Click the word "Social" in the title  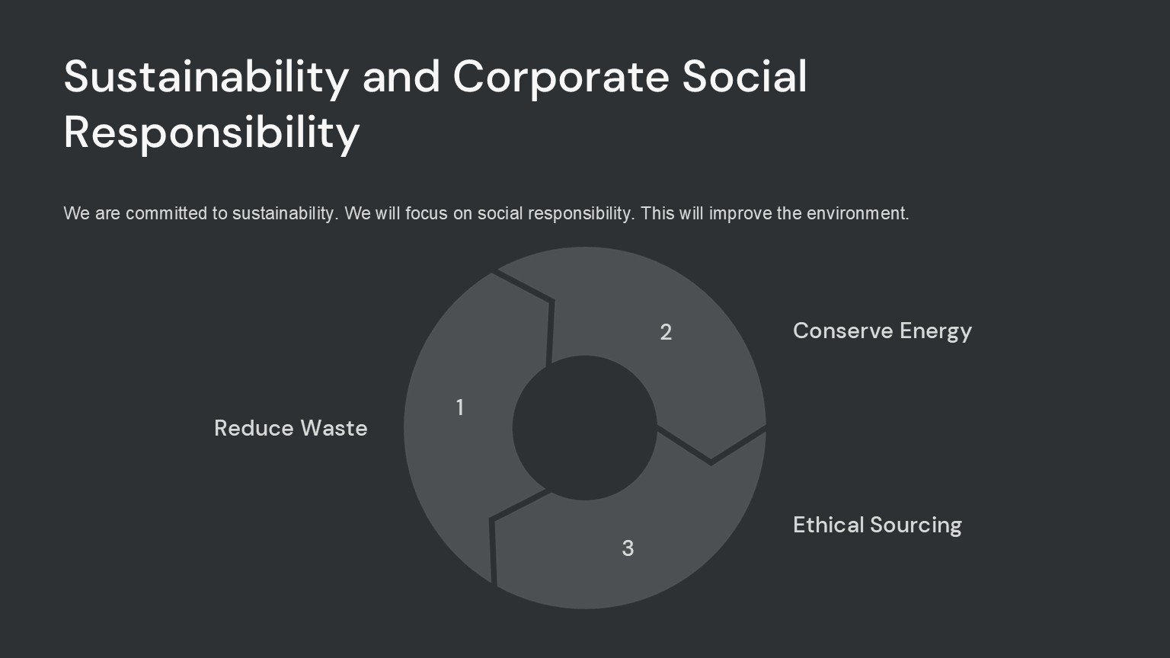click(x=743, y=76)
